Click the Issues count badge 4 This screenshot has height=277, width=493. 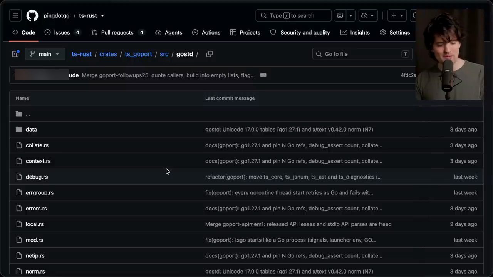point(77,32)
